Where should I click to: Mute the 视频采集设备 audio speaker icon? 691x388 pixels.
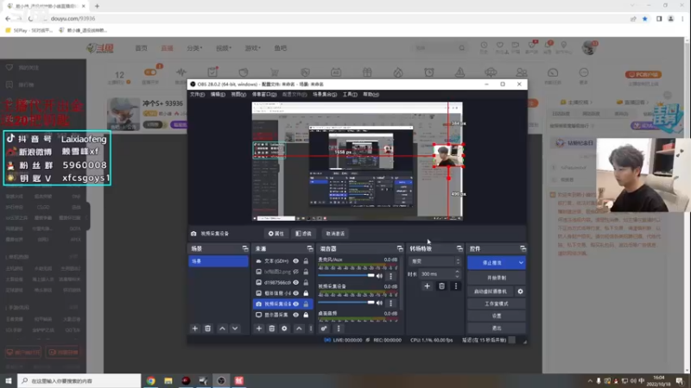[379, 303]
